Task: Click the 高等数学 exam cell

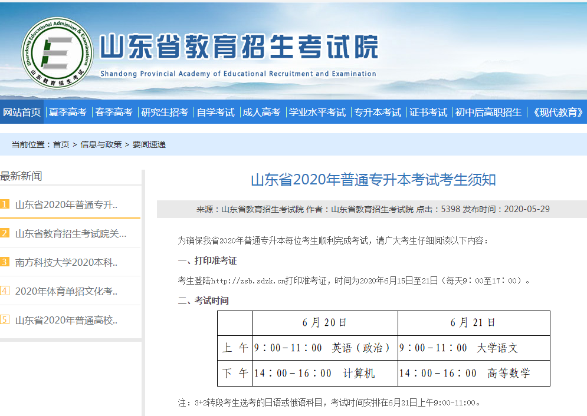Action: point(474,373)
